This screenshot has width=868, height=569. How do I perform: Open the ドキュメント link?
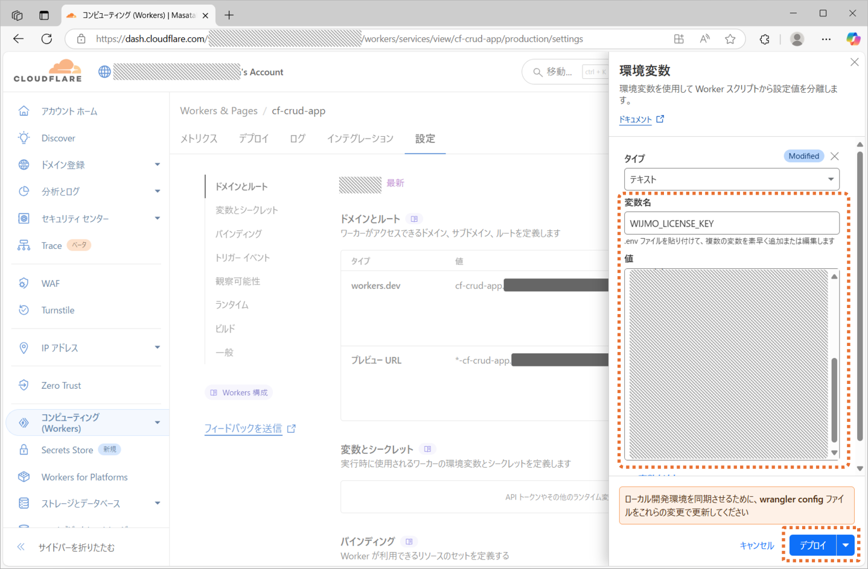click(641, 119)
